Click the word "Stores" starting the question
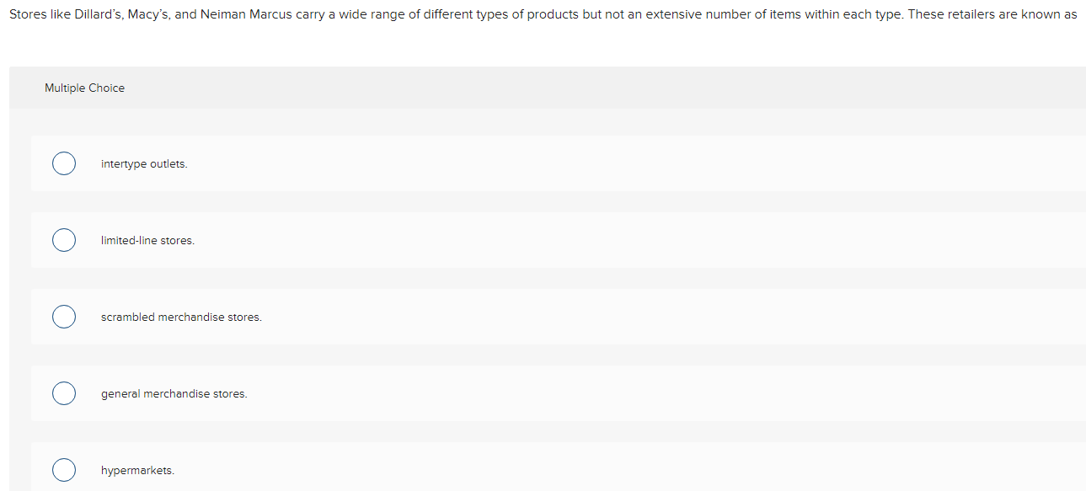1086x491 pixels. click(27, 15)
